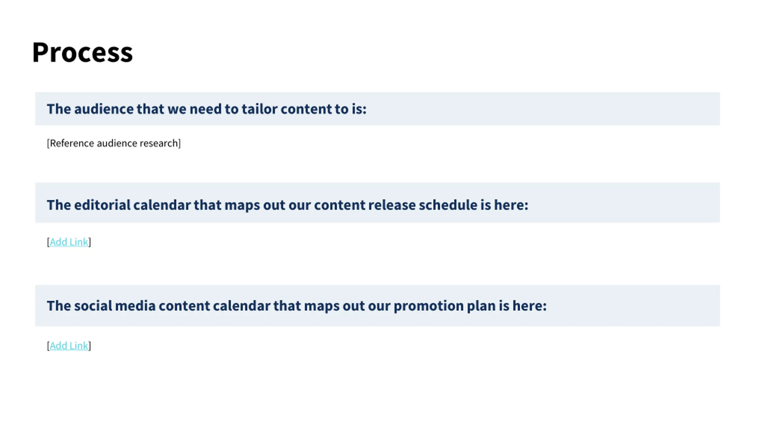765x430 pixels.
Task: Click the Reference audience research placeholder text
Action: pyautogui.click(x=114, y=143)
